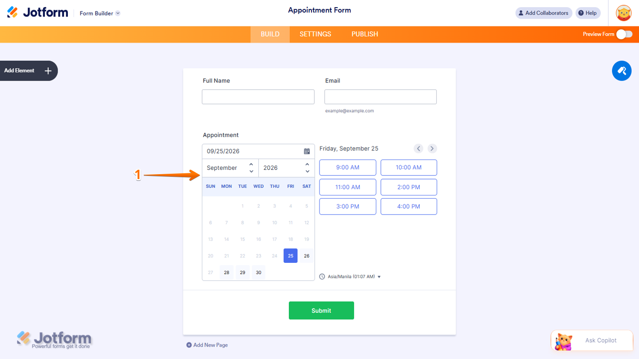Open the Asia/Manila timezone dropdown
This screenshot has height=359, width=639.
click(354, 277)
